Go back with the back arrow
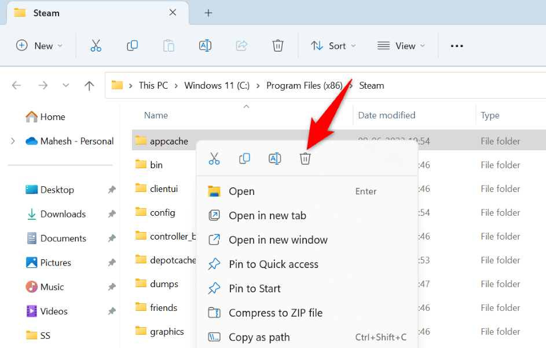Screen dimensions: 546x348 click(x=16, y=85)
